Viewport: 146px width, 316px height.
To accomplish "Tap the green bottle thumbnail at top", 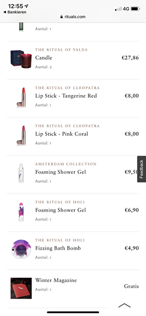I will 21,27.
